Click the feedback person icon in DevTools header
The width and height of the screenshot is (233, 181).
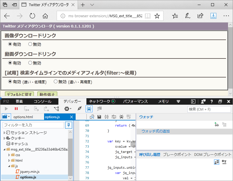click(203, 101)
